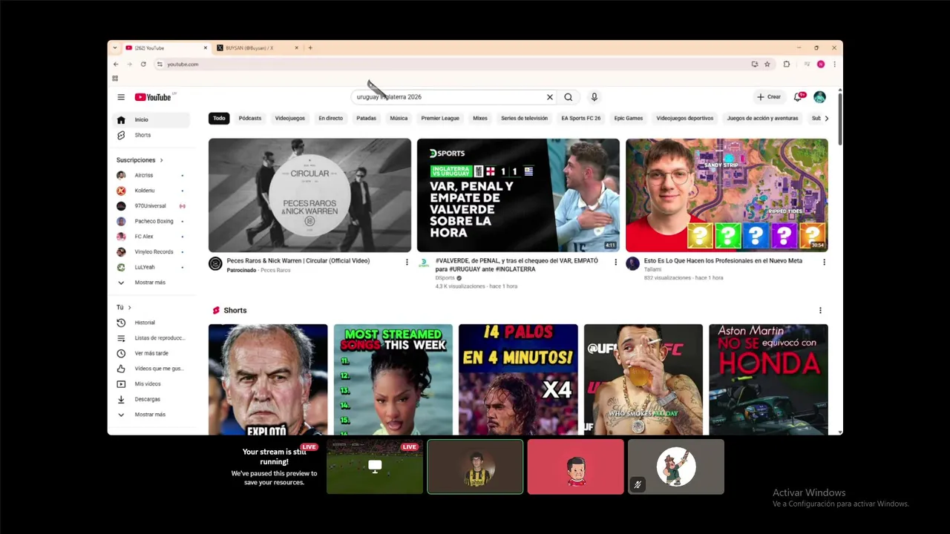Open the DSports channel link

coord(445,278)
